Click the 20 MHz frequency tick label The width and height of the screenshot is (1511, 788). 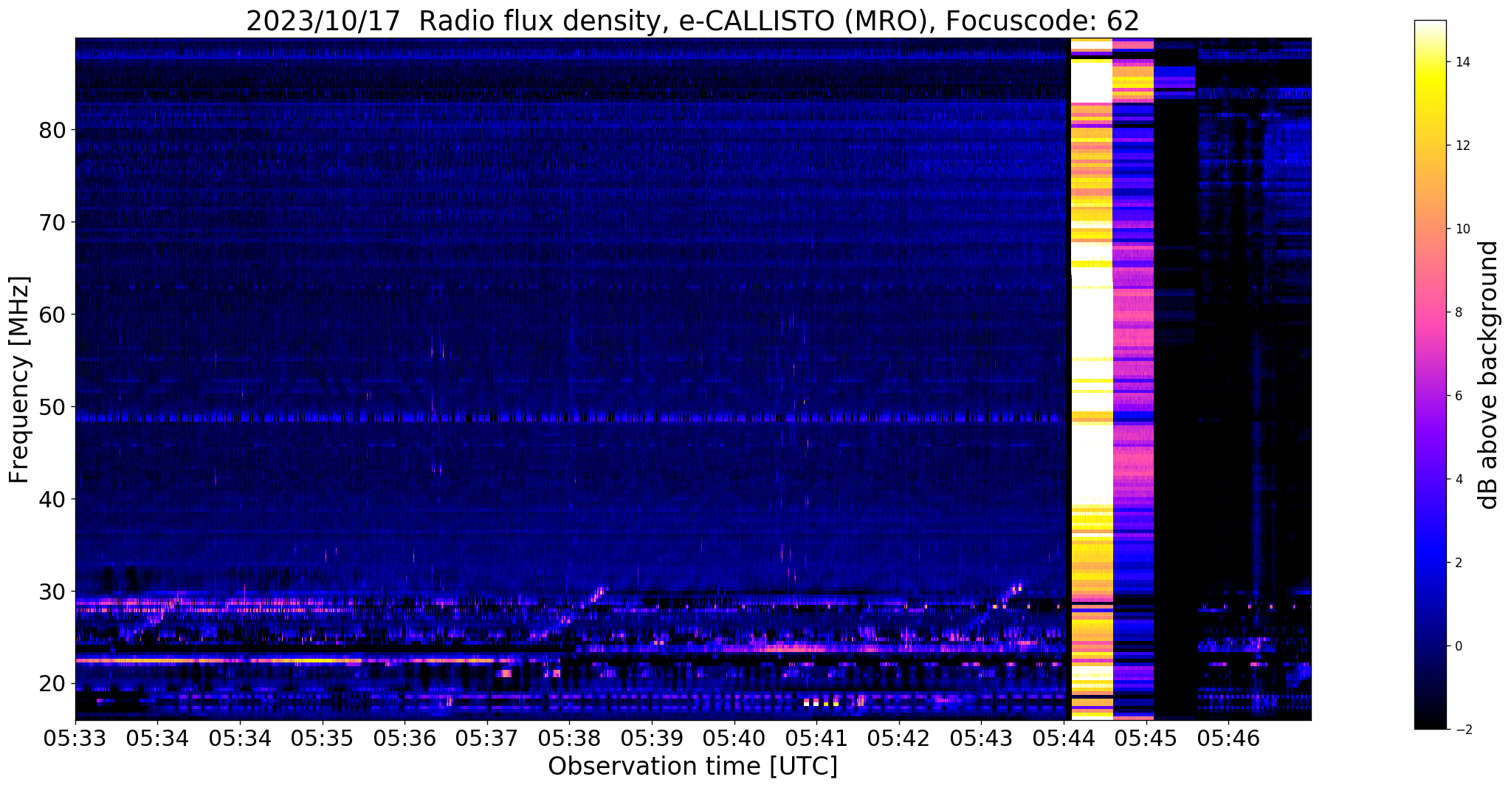(x=52, y=684)
